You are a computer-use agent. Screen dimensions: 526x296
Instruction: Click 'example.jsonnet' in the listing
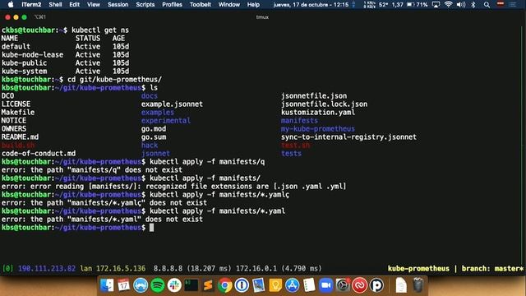[172, 104]
